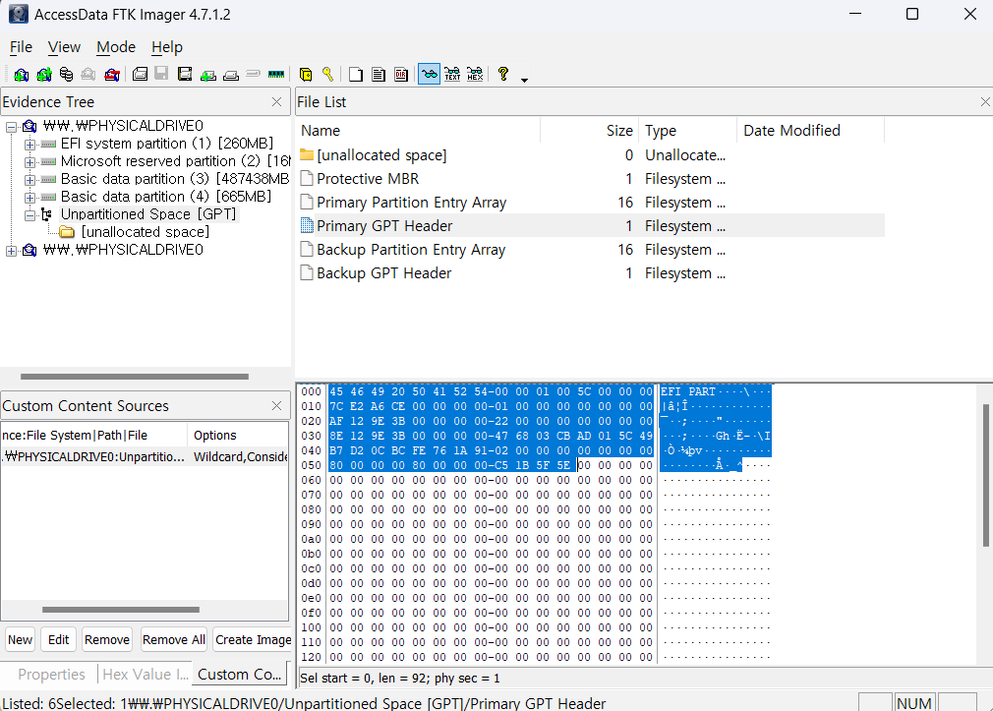Open the Image Mounting tool icon
Image resolution: width=993 pixels, height=711 pixels.
(x=67, y=75)
